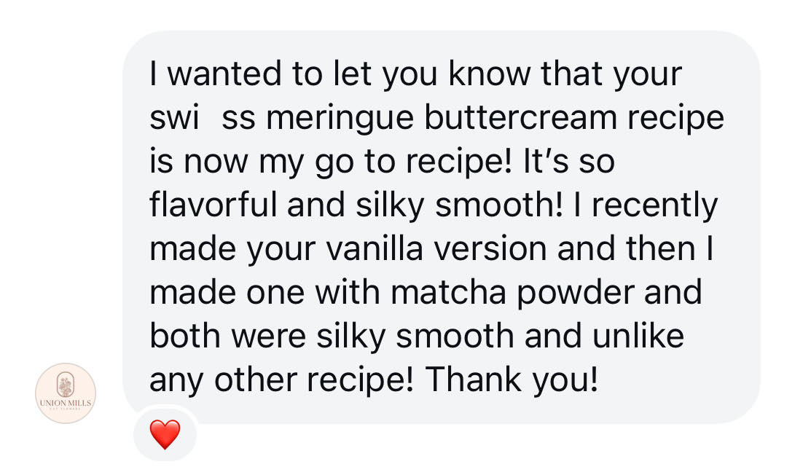Click the word "then" in the message
Image resolution: width=811 pixels, height=472 pixels.
pyautogui.click(x=660, y=248)
